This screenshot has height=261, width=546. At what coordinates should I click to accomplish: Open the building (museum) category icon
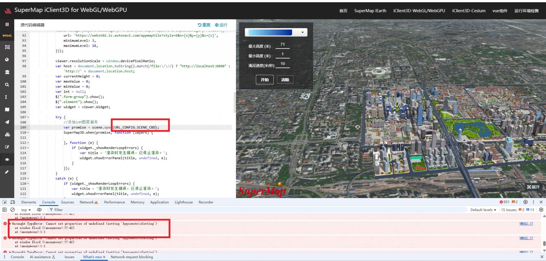coord(7,72)
